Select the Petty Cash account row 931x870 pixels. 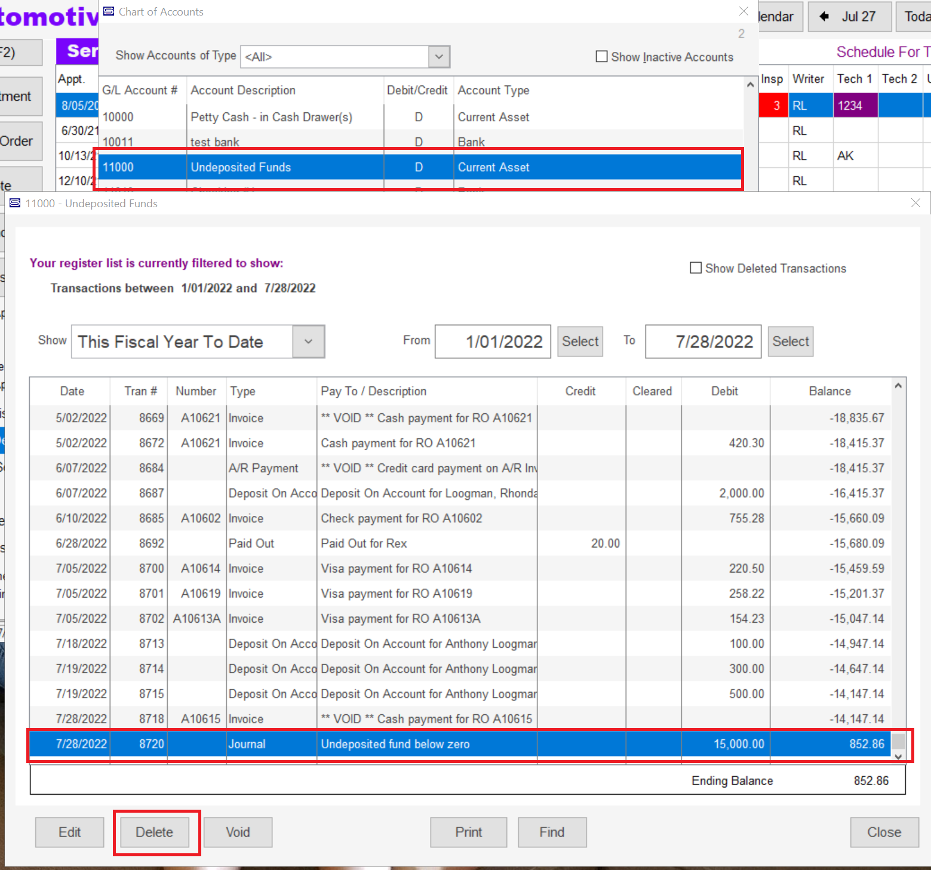pyautogui.click(x=271, y=117)
